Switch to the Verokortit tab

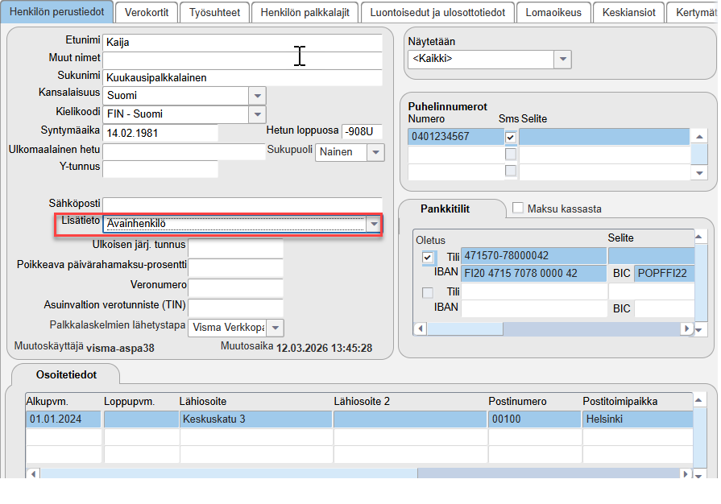(x=147, y=12)
